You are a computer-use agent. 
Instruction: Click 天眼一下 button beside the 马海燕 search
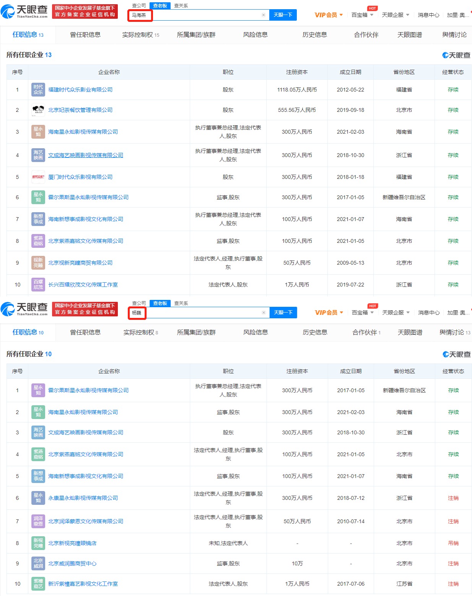pyautogui.click(x=283, y=15)
